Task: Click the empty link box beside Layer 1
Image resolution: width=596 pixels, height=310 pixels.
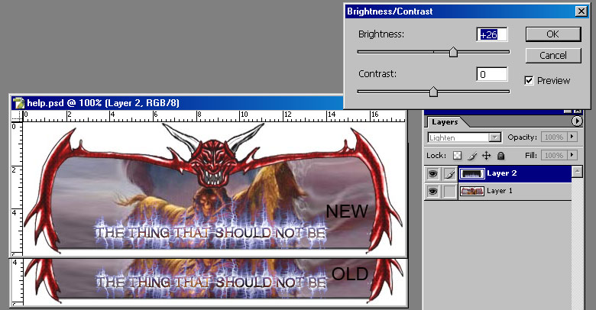Action: pyautogui.click(x=449, y=191)
